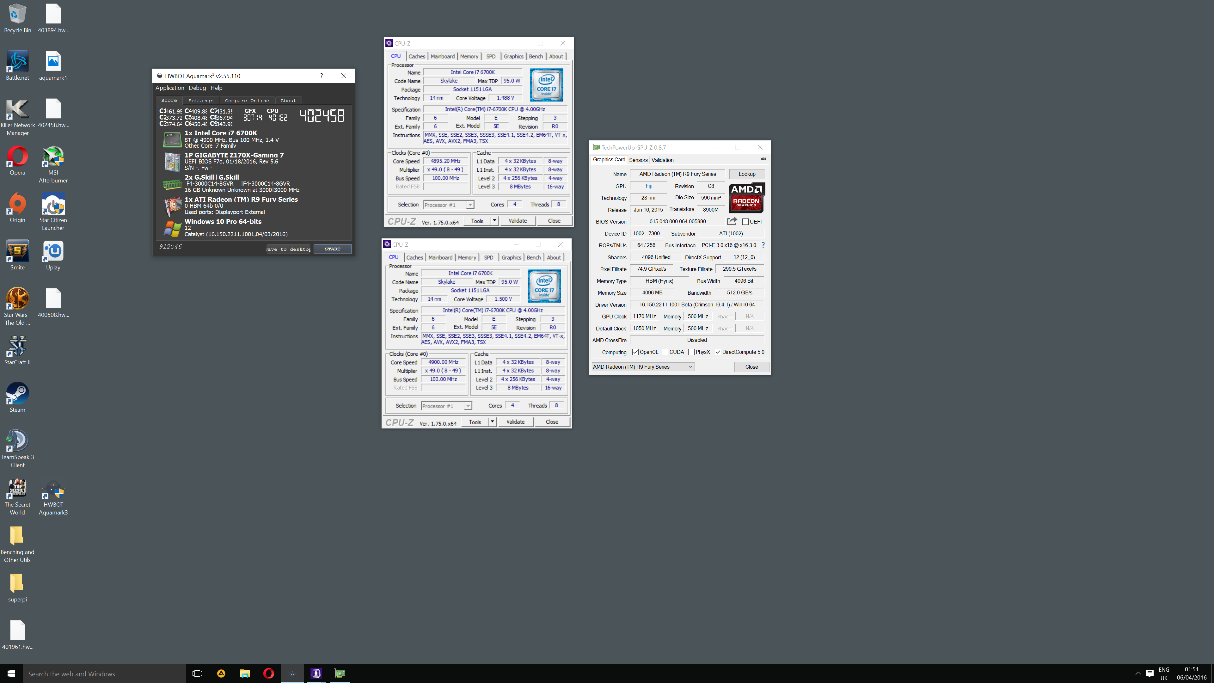
Task: Open the Windows Start button
Action: point(11,674)
